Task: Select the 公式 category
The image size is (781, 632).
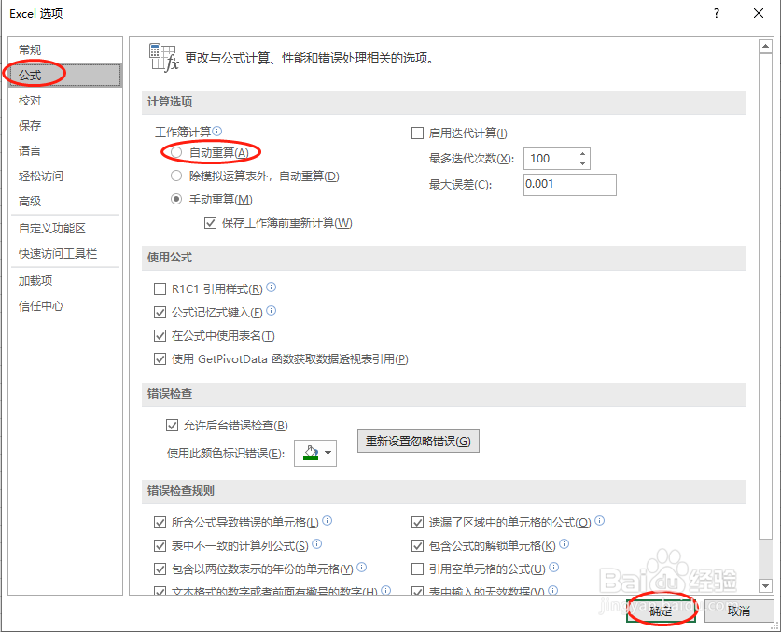Action: [65, 76]
